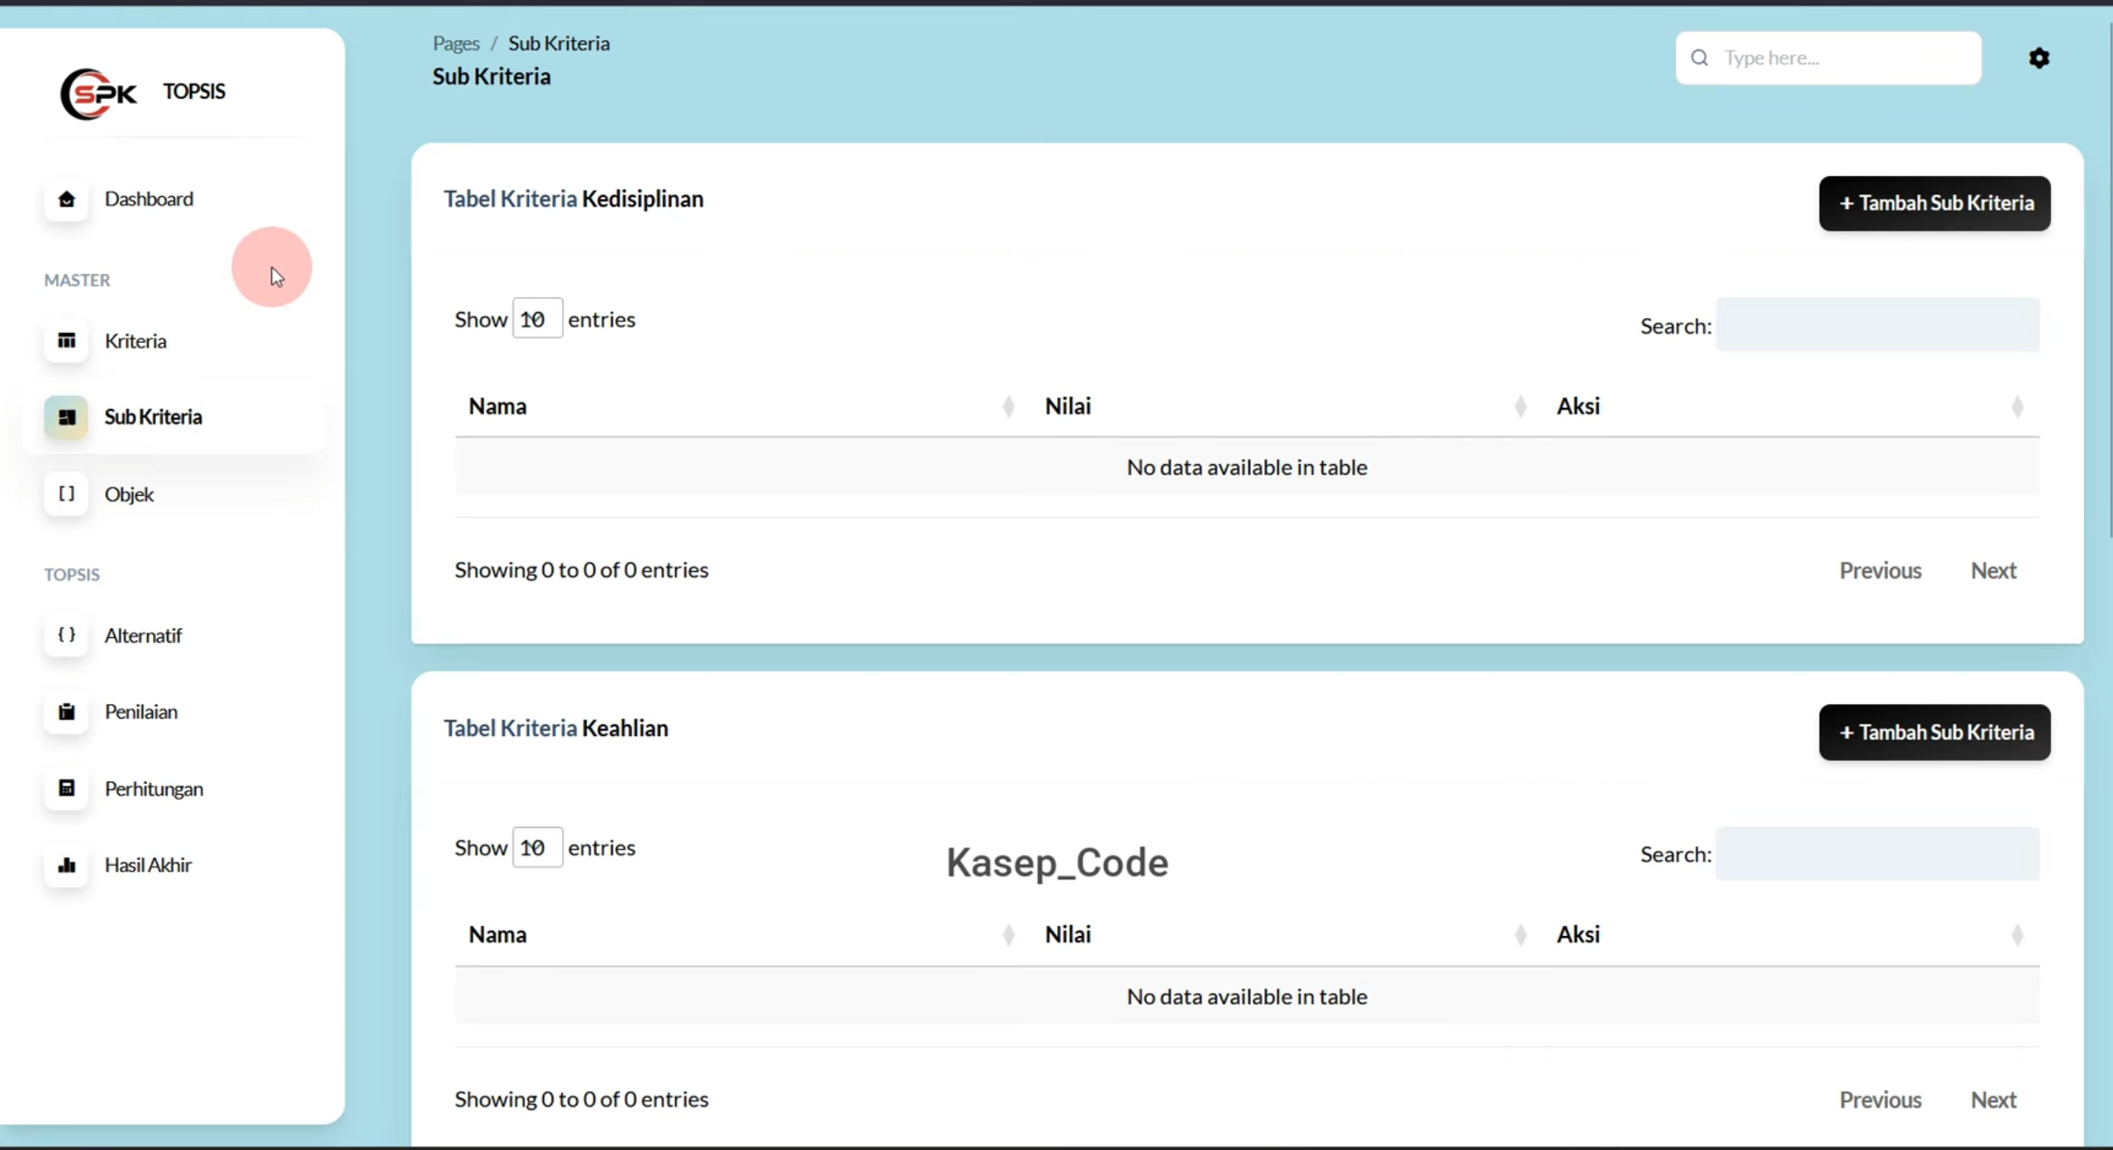Click the Penilaian clipboard icon
This screenshot has width=2113, height=1150.
67,712
